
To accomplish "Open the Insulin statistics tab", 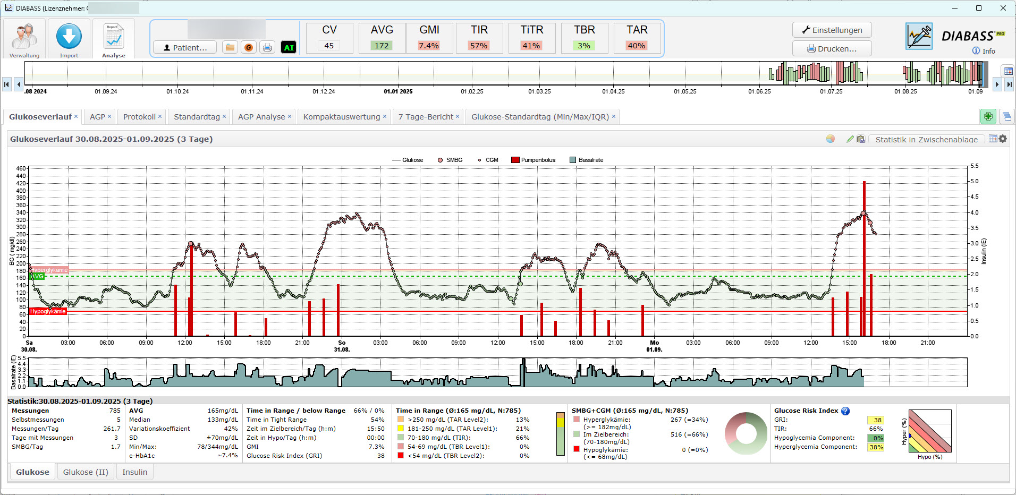I will (x=135, y=472).
